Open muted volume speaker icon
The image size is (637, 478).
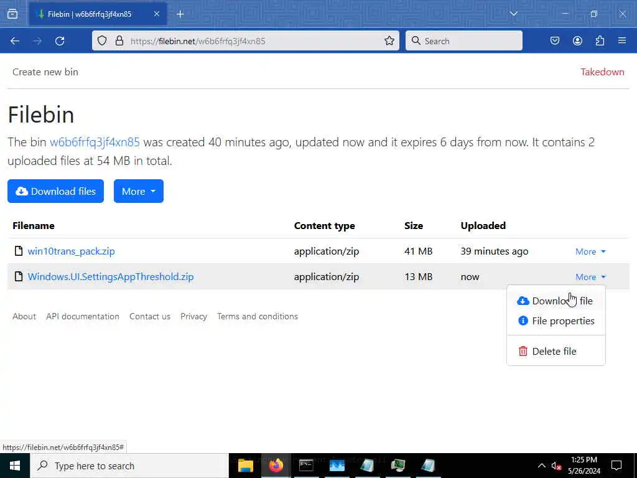[x=556, y=466]
